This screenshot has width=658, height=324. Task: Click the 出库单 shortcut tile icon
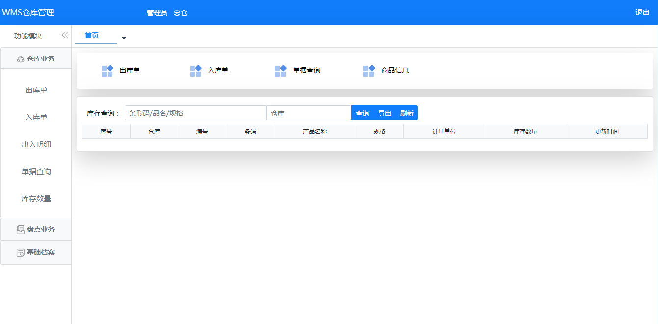pos(107,71)
